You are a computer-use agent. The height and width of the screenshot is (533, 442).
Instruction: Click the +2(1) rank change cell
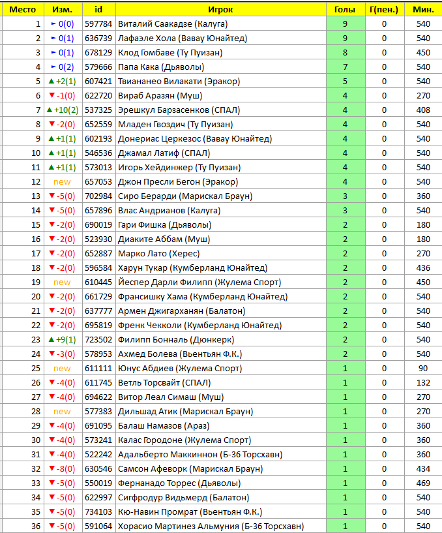[x=63, y=82]
